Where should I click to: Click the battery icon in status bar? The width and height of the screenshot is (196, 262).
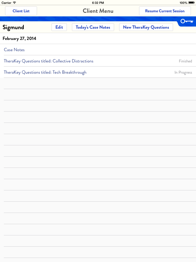191,3
